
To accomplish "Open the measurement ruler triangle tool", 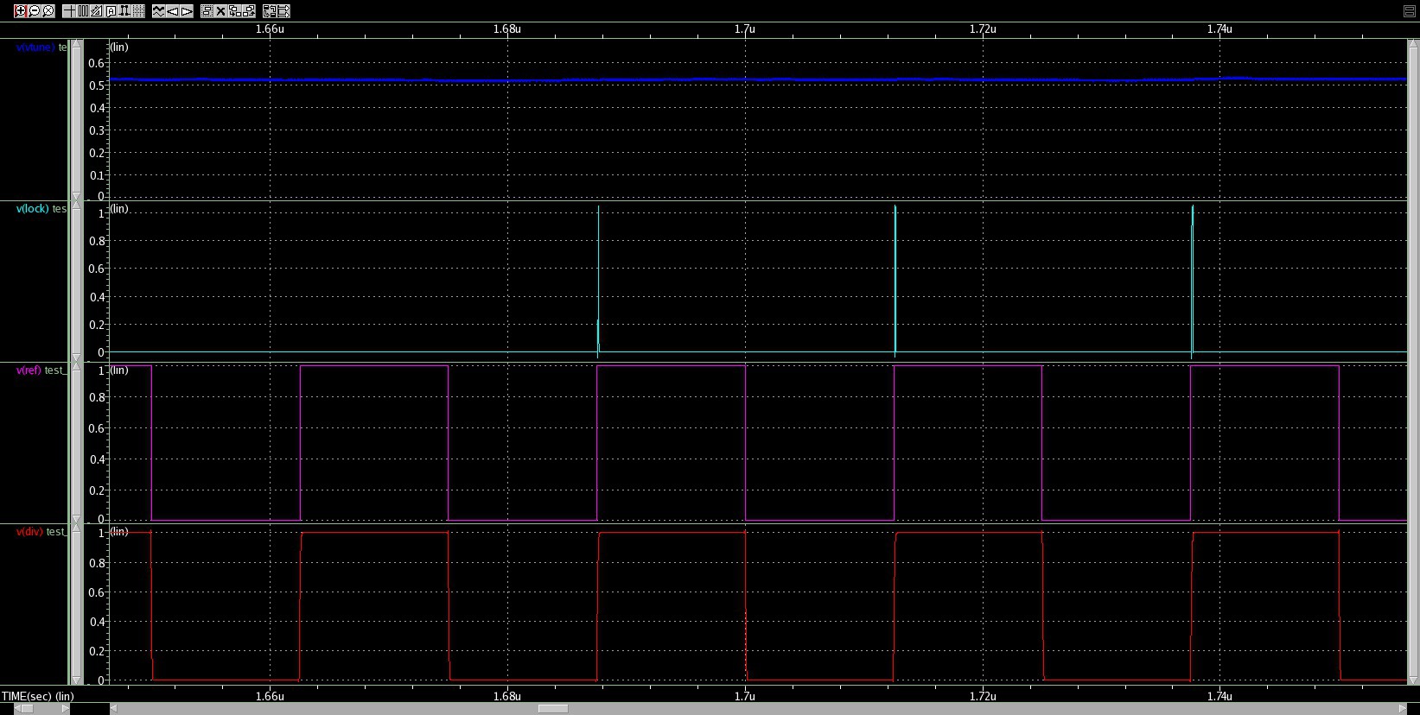I will [x=97, y=11].
